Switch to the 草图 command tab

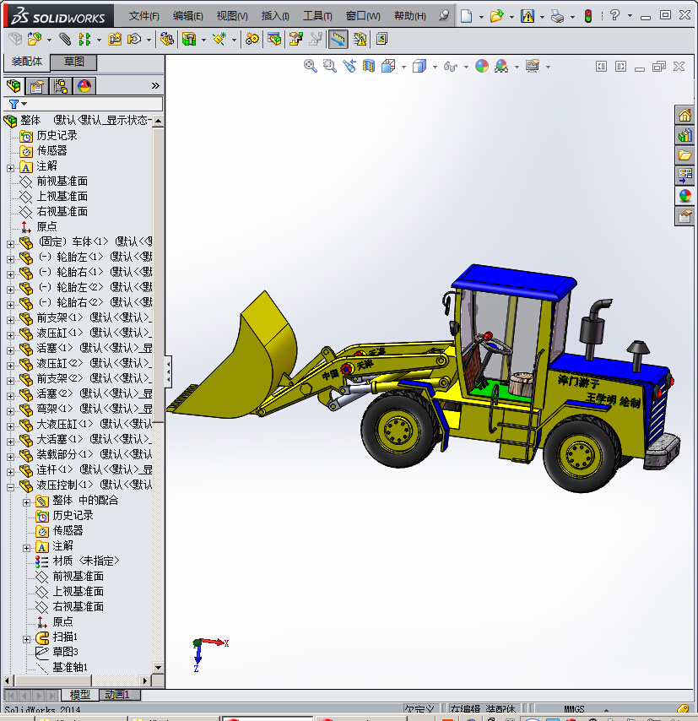coord(73,62)
